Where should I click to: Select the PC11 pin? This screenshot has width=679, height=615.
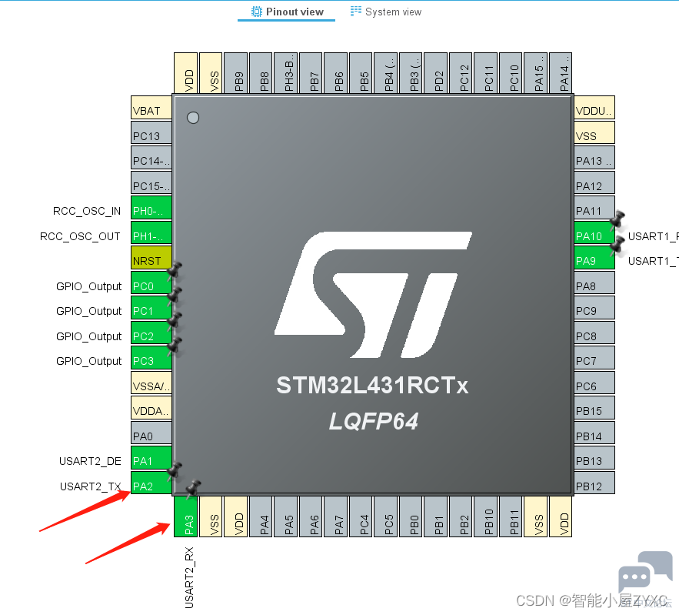click(485, 73)
